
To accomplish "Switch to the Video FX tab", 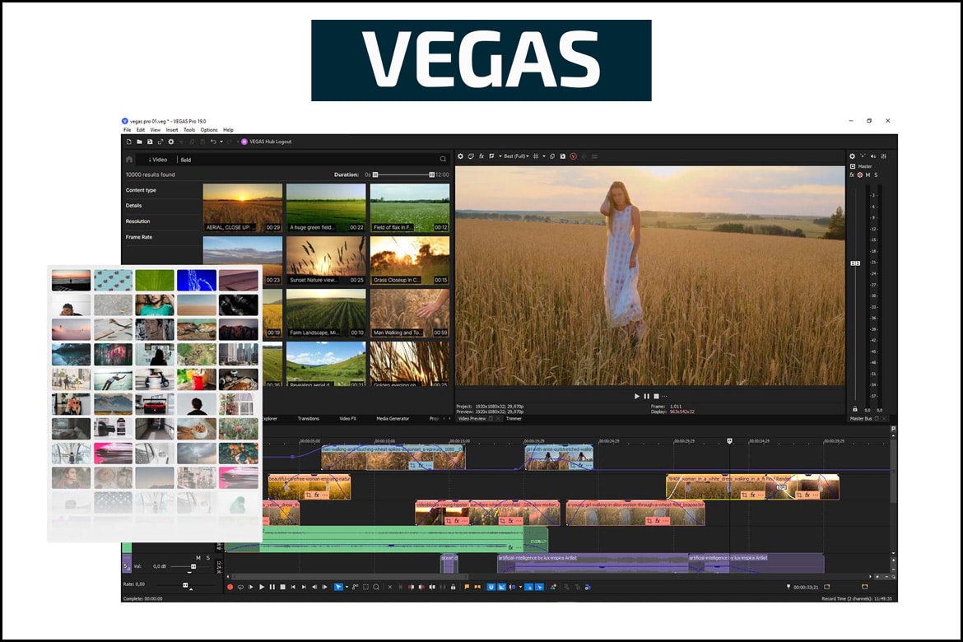I will pyautogui.click(x=347, y=419).
